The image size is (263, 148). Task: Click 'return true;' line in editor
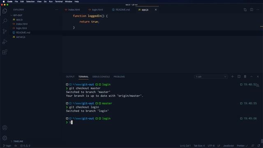pos(89,22)
